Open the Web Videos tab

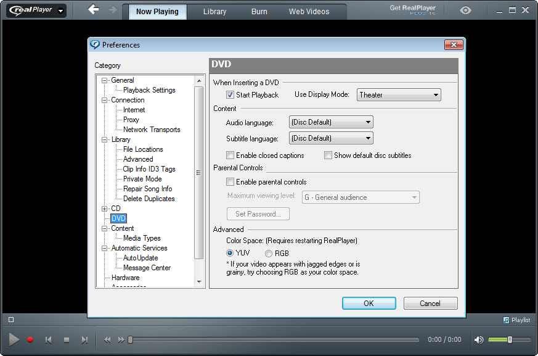coord(309,12)
